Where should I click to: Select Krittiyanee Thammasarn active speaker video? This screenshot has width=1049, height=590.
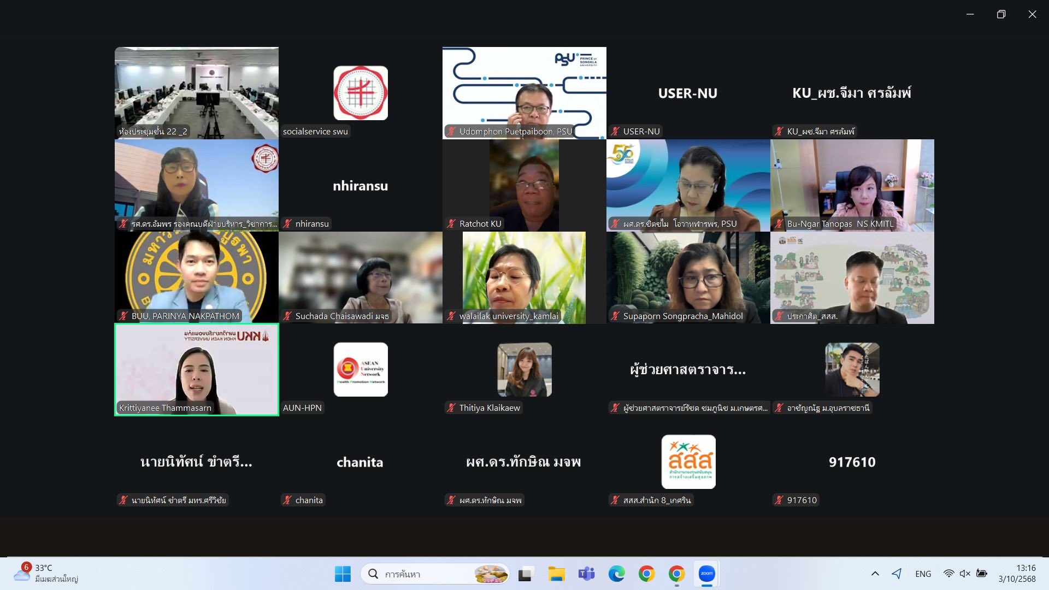point(197,369)
